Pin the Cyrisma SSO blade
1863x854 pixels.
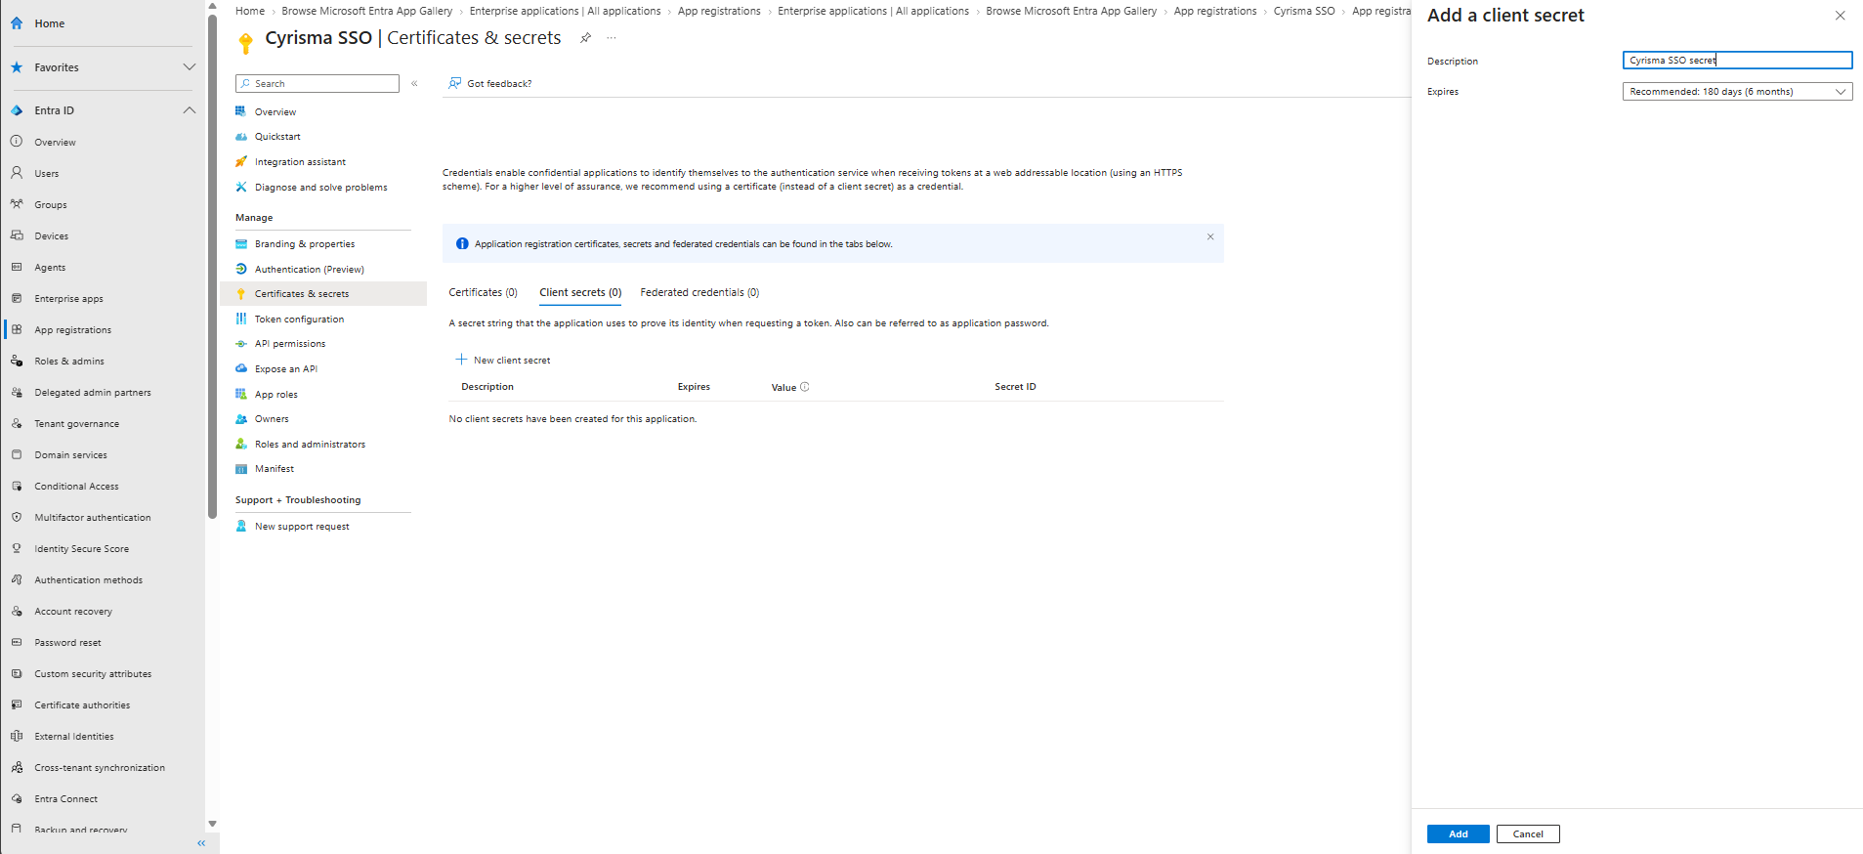tap(585, 38)
